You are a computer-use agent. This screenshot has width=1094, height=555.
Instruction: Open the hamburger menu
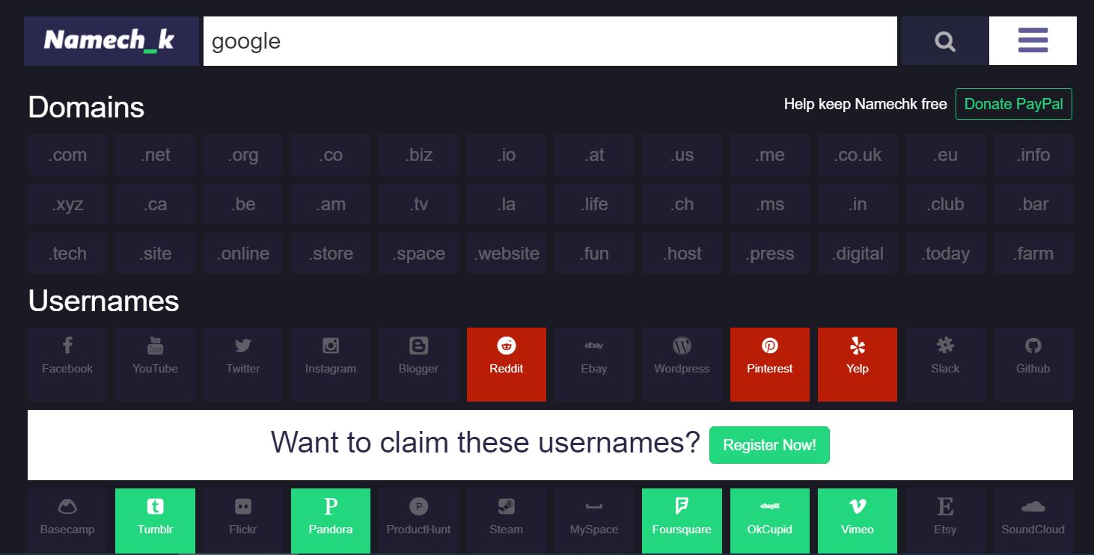click(1033, 41)
